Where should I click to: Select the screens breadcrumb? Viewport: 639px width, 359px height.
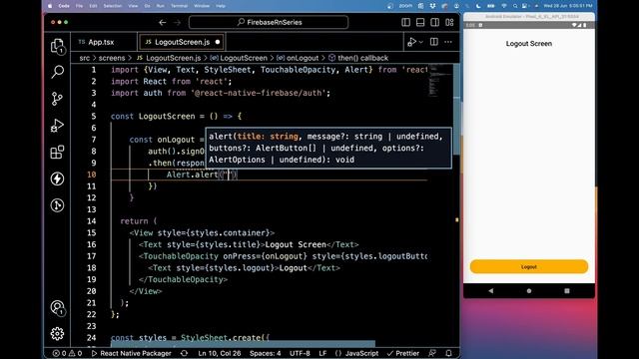point(112,58)
